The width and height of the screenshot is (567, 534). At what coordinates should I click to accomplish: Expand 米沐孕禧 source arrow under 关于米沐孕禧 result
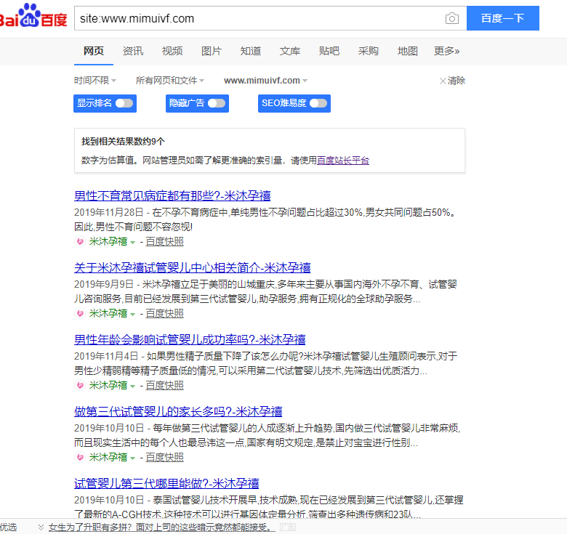tap(133, 314)
